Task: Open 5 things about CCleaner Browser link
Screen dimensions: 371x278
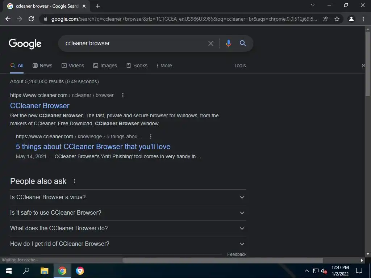Action: coord(93,147)
